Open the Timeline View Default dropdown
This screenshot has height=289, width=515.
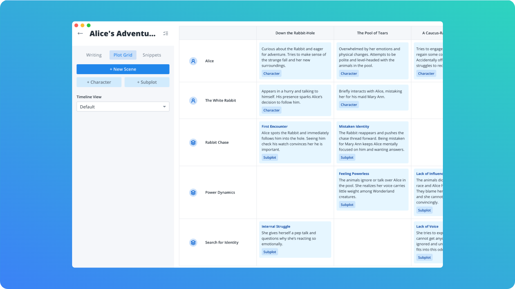(x=123, y=107)
